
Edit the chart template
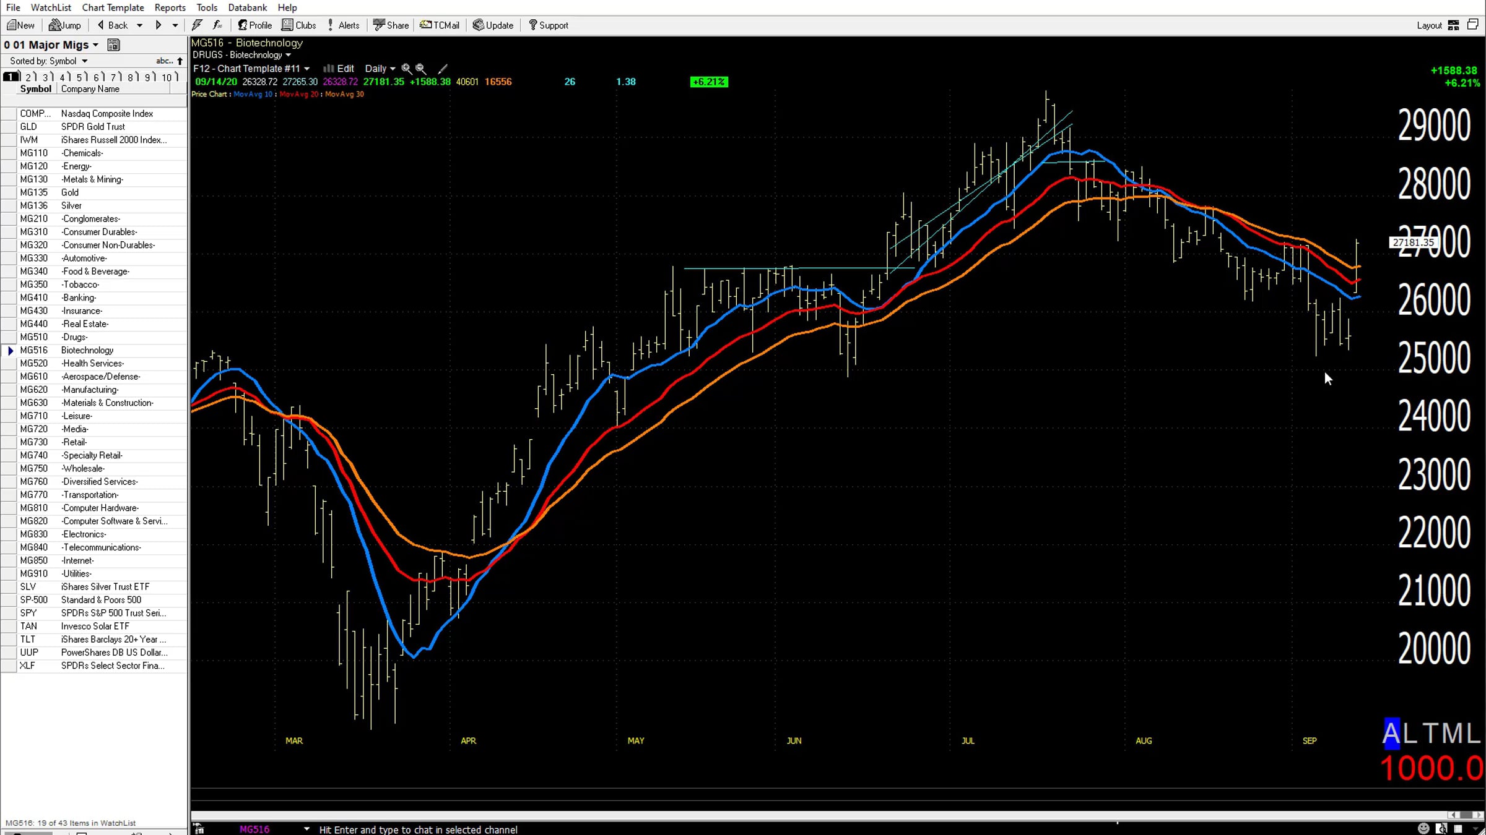coord(339,69)
